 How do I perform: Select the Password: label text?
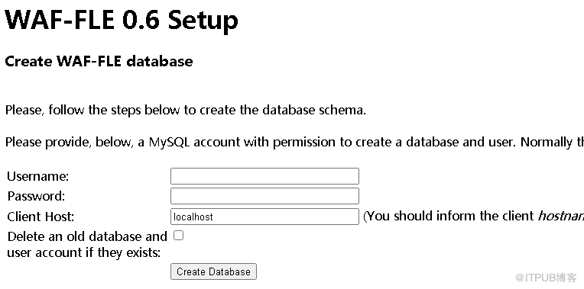pos(37,196)
